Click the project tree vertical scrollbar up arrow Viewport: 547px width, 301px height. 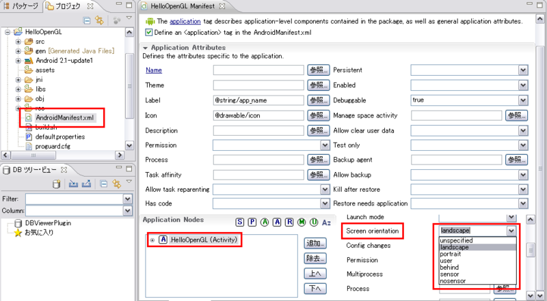point(129,32)
